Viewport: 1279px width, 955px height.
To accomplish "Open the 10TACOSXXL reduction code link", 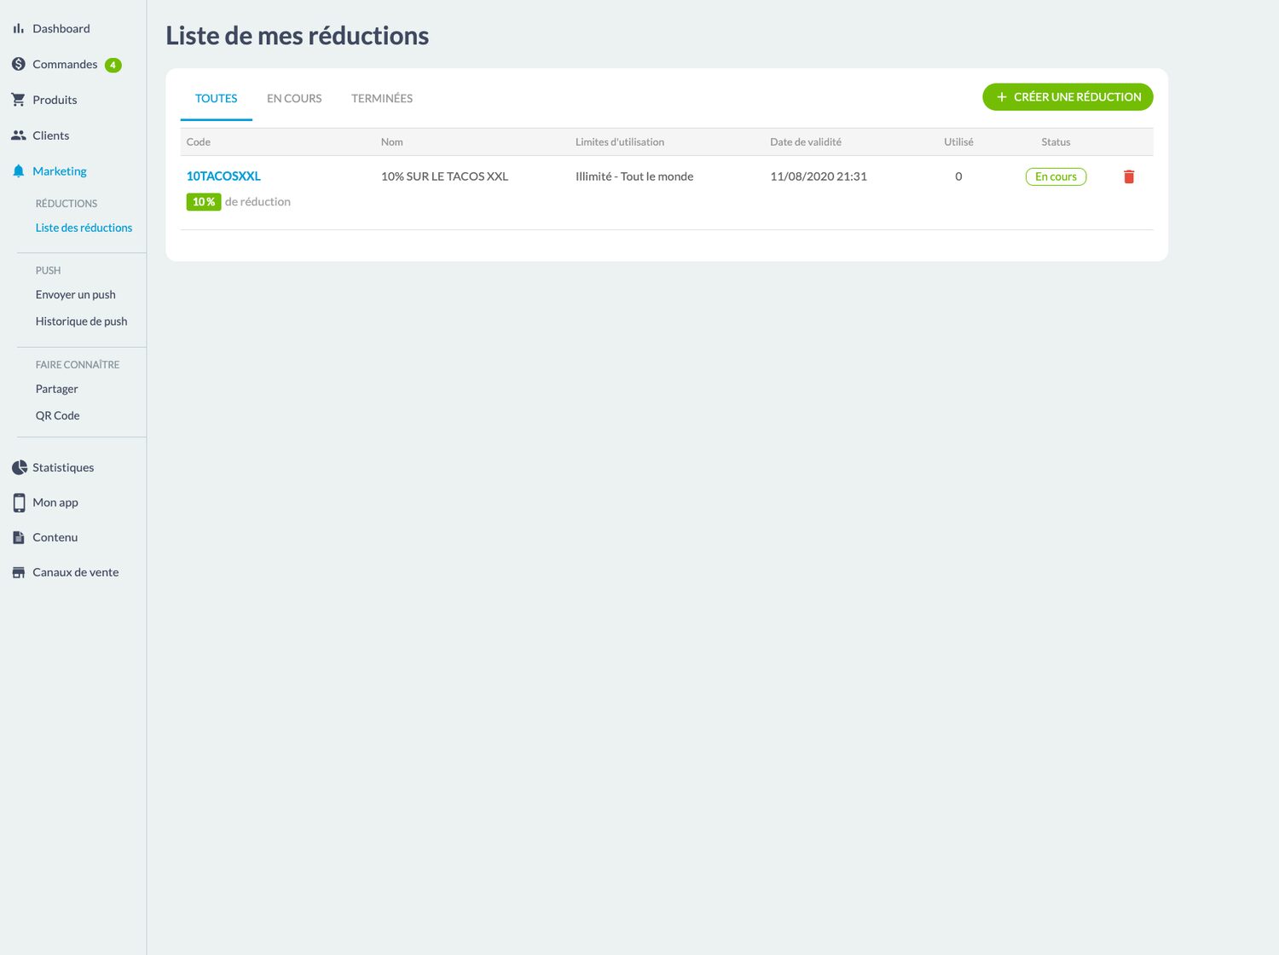I will point(223,177).
